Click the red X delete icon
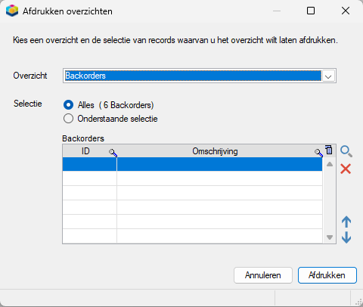This screenshot has height=307, width=363. (x=346, y=169)
